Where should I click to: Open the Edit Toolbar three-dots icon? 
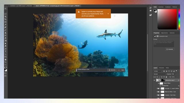[5, 65]
